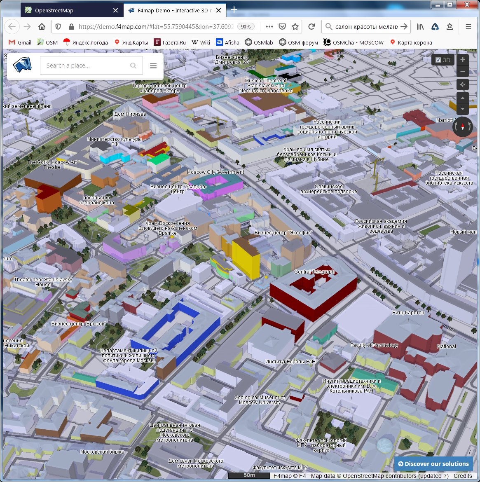The image size is (480, 482).
Task: Click the site padlock icon
Action: coord(71,27)
